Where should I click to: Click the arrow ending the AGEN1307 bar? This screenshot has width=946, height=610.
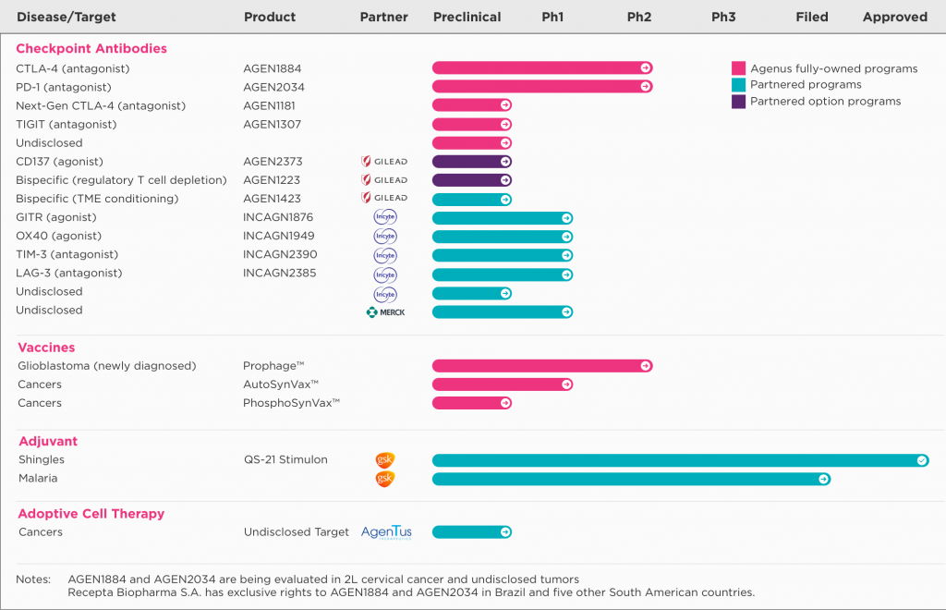(x=505, y=124)
